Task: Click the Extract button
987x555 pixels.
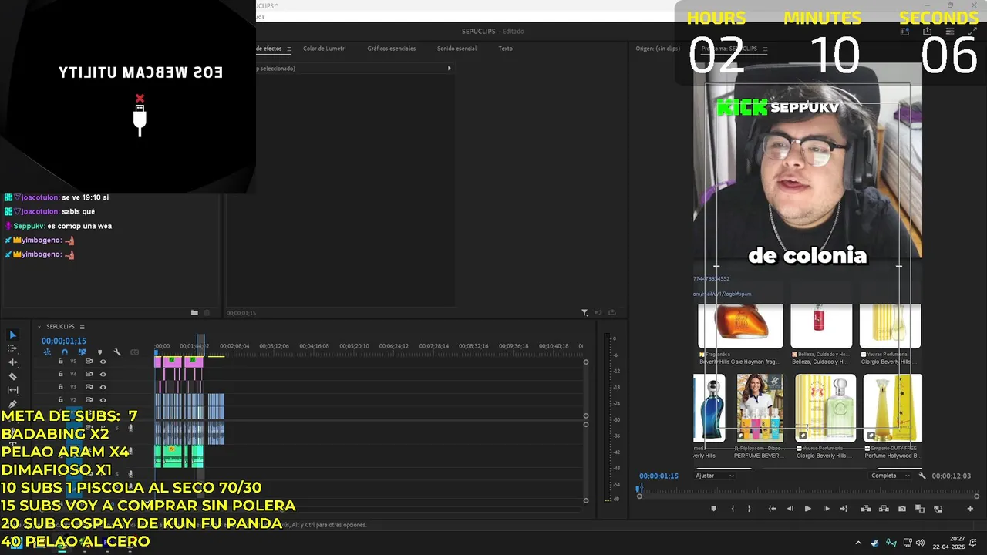Action: [x=884, y=509]
